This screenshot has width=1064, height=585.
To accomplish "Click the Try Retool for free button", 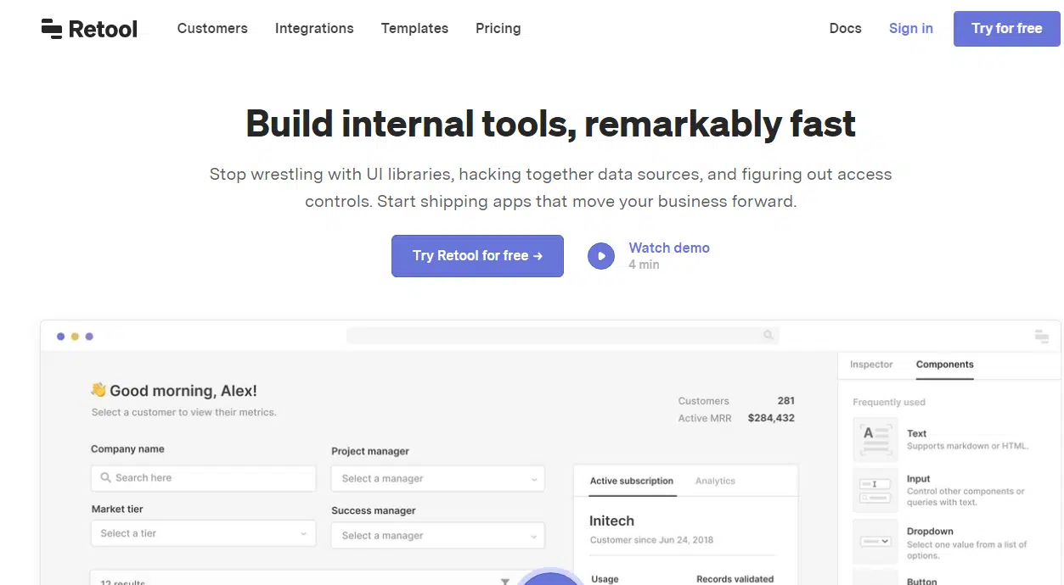I will point(477,256).
